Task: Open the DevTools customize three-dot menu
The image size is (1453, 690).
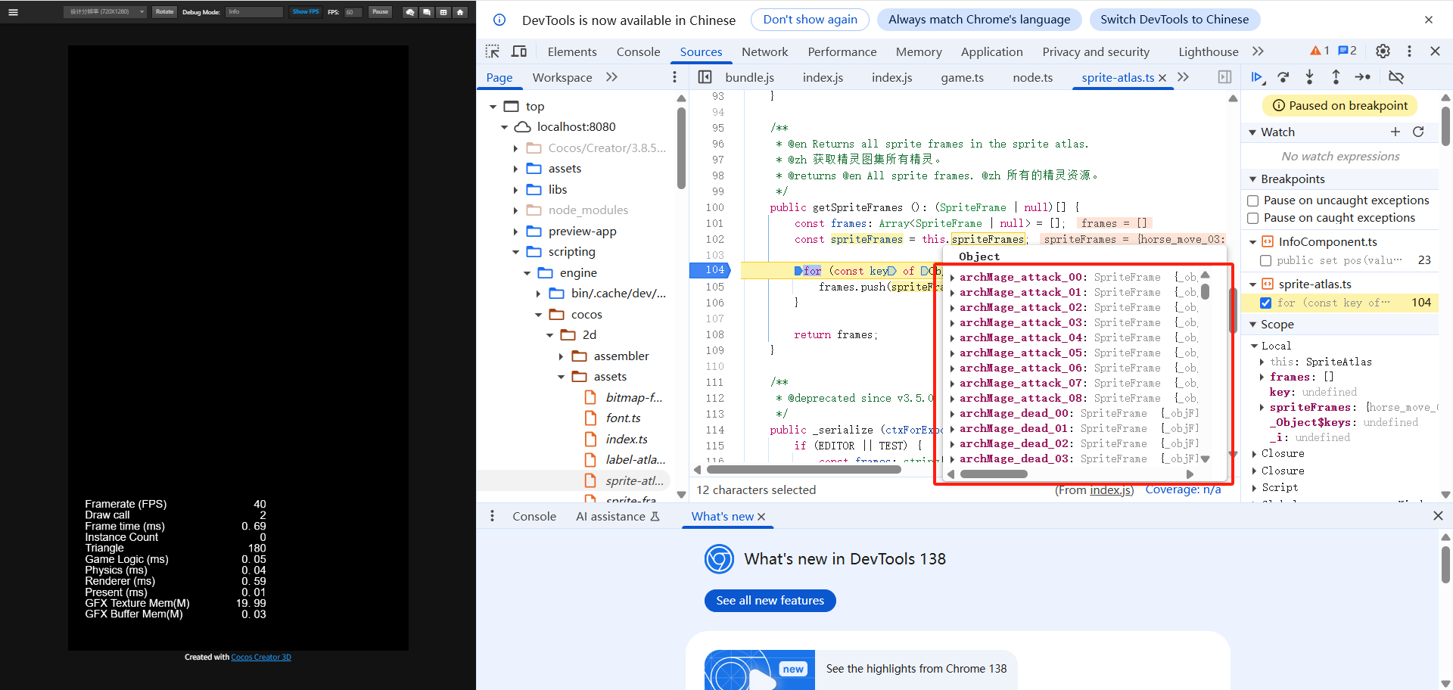Action: click(1409, 51)
